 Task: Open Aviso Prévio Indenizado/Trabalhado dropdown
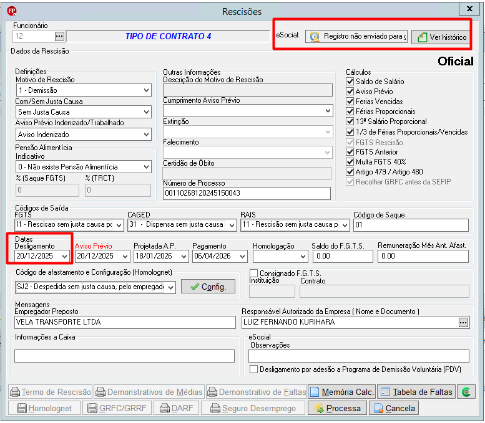pyautogui.click(x=146, y=135)
